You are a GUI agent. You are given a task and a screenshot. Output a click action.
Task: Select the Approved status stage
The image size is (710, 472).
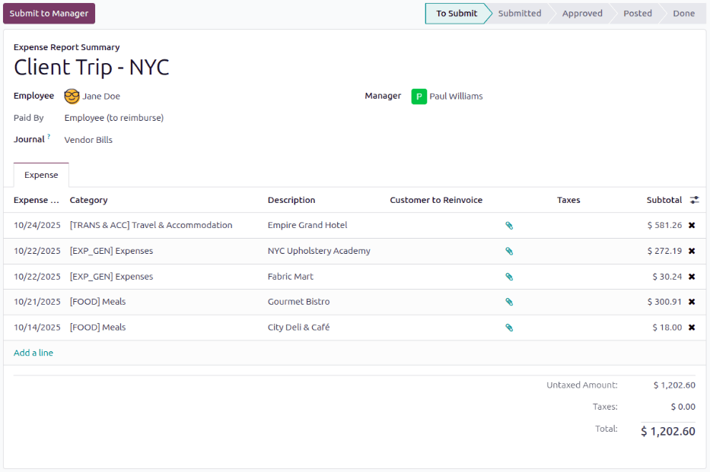582,14
